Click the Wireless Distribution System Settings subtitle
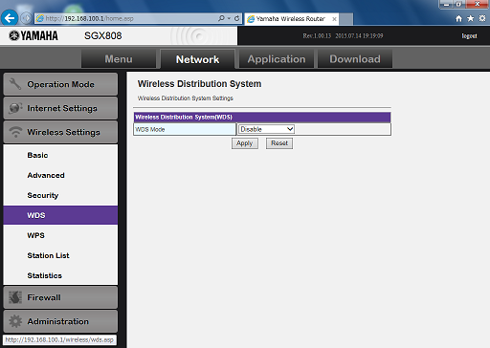This screenshot has width=490, height=348. [186, 98]
